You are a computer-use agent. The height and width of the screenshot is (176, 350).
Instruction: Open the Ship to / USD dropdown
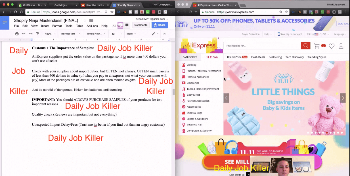pos(318,34)
